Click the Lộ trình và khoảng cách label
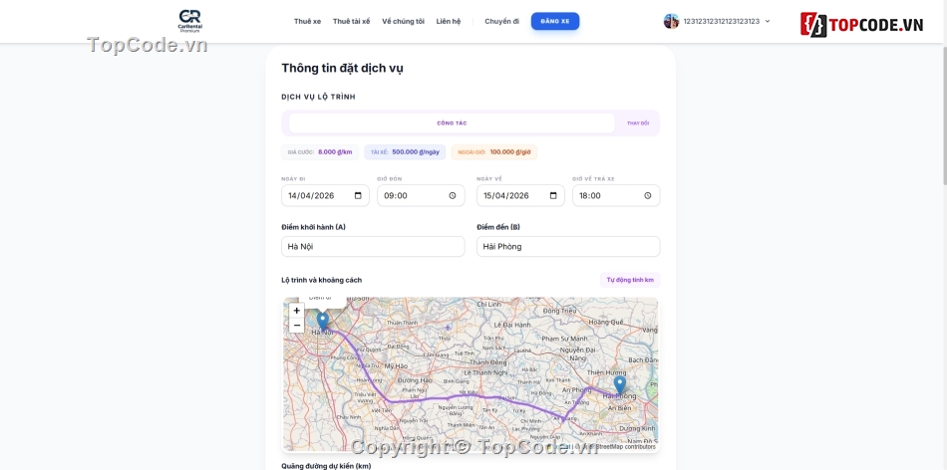 pos(322,280)
